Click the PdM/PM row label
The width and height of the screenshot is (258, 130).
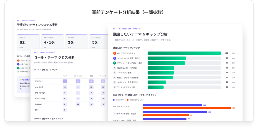[38, 104]
